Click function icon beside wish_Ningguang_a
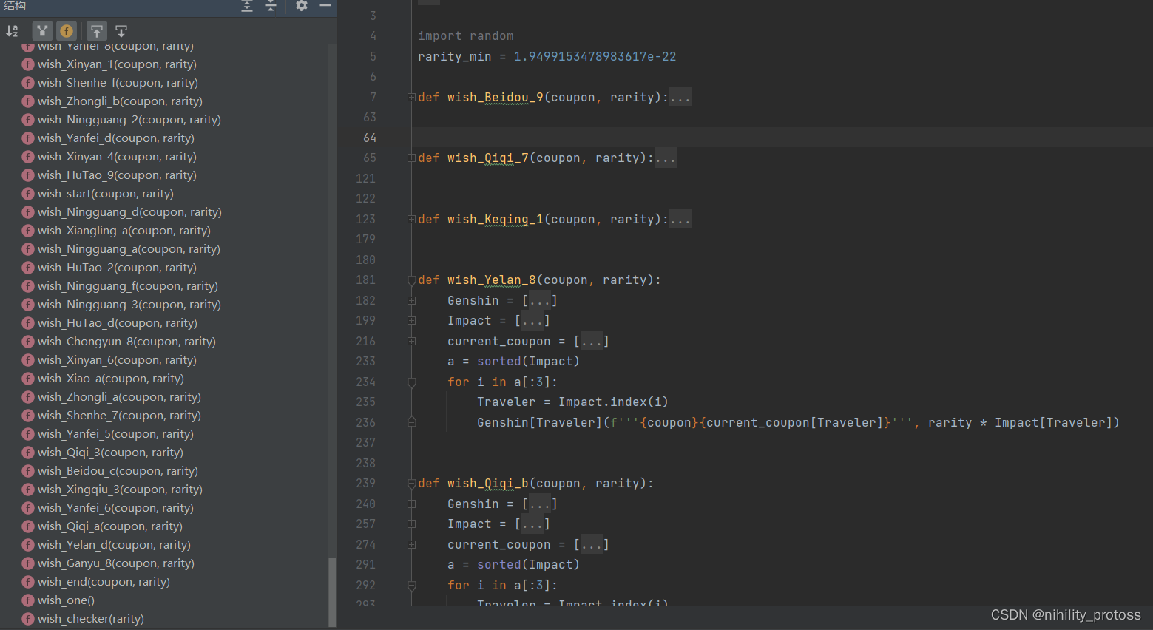The image size is (1153, 630). 28,249
